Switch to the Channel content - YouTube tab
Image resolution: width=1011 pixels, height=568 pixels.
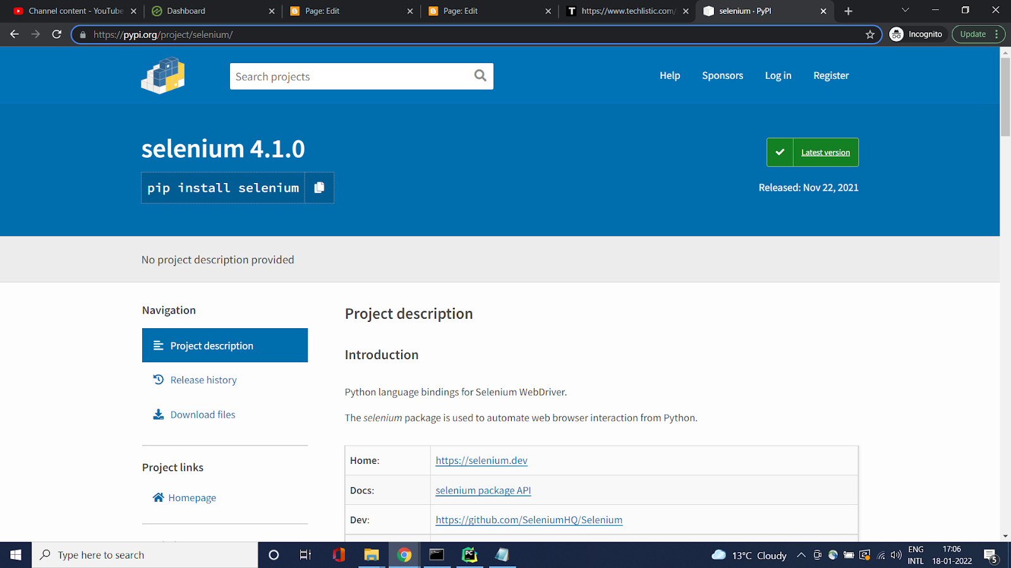[x=75, y=11]
